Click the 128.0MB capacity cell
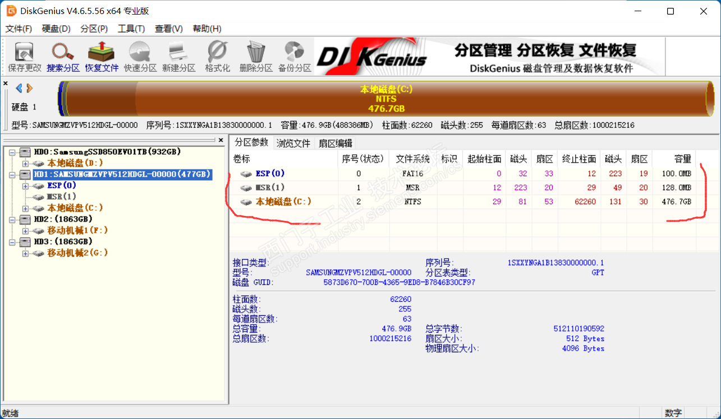The width and height of the screenshot is (721, 419). tap(677, 188)
